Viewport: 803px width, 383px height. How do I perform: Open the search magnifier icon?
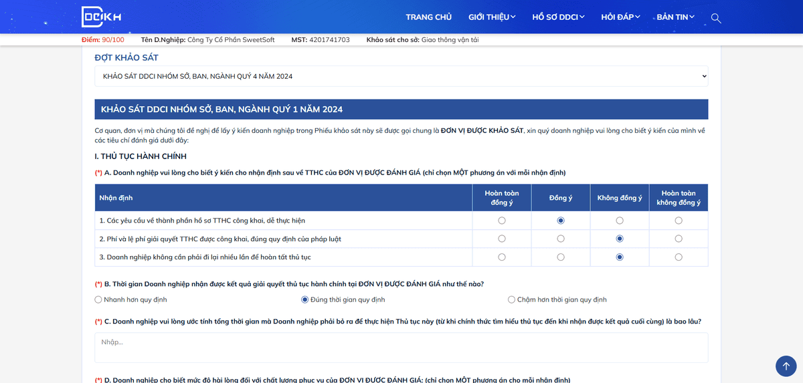716,17
